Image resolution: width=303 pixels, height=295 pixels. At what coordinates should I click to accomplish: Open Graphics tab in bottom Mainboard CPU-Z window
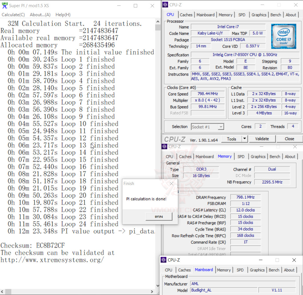click(x=257, y=270)
